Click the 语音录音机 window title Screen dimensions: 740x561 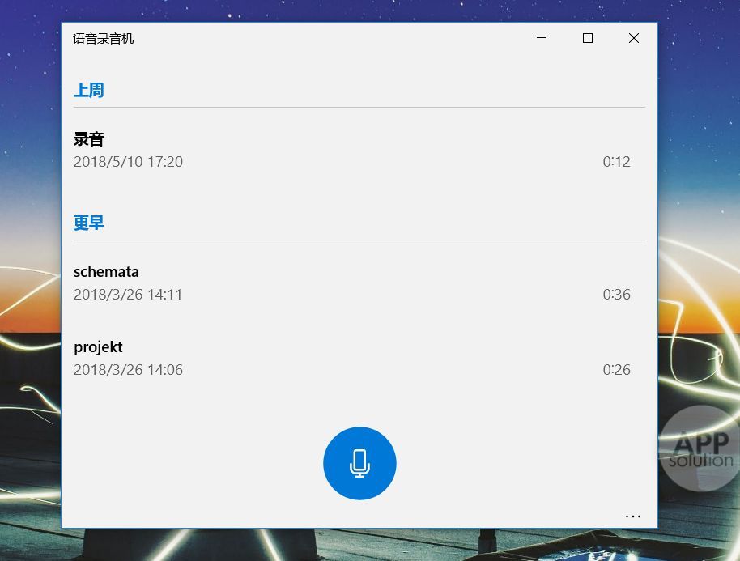click(x=104, y=39)
